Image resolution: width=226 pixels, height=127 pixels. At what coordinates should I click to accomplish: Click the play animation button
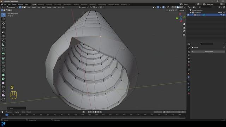(x=96, y=112)
